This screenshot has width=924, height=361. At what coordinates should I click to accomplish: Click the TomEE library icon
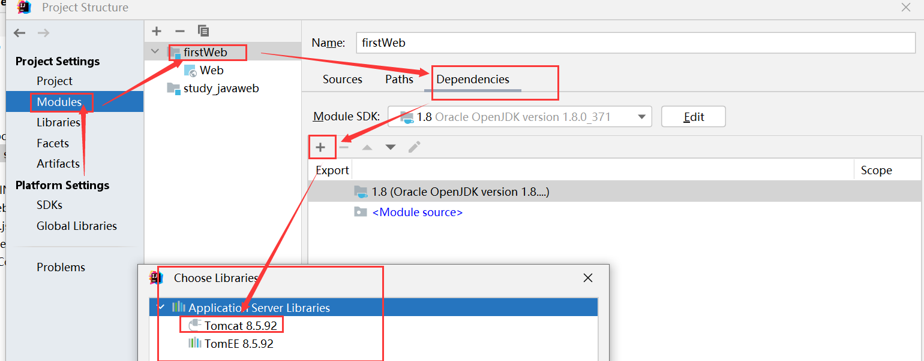click(x=194, y=344)
